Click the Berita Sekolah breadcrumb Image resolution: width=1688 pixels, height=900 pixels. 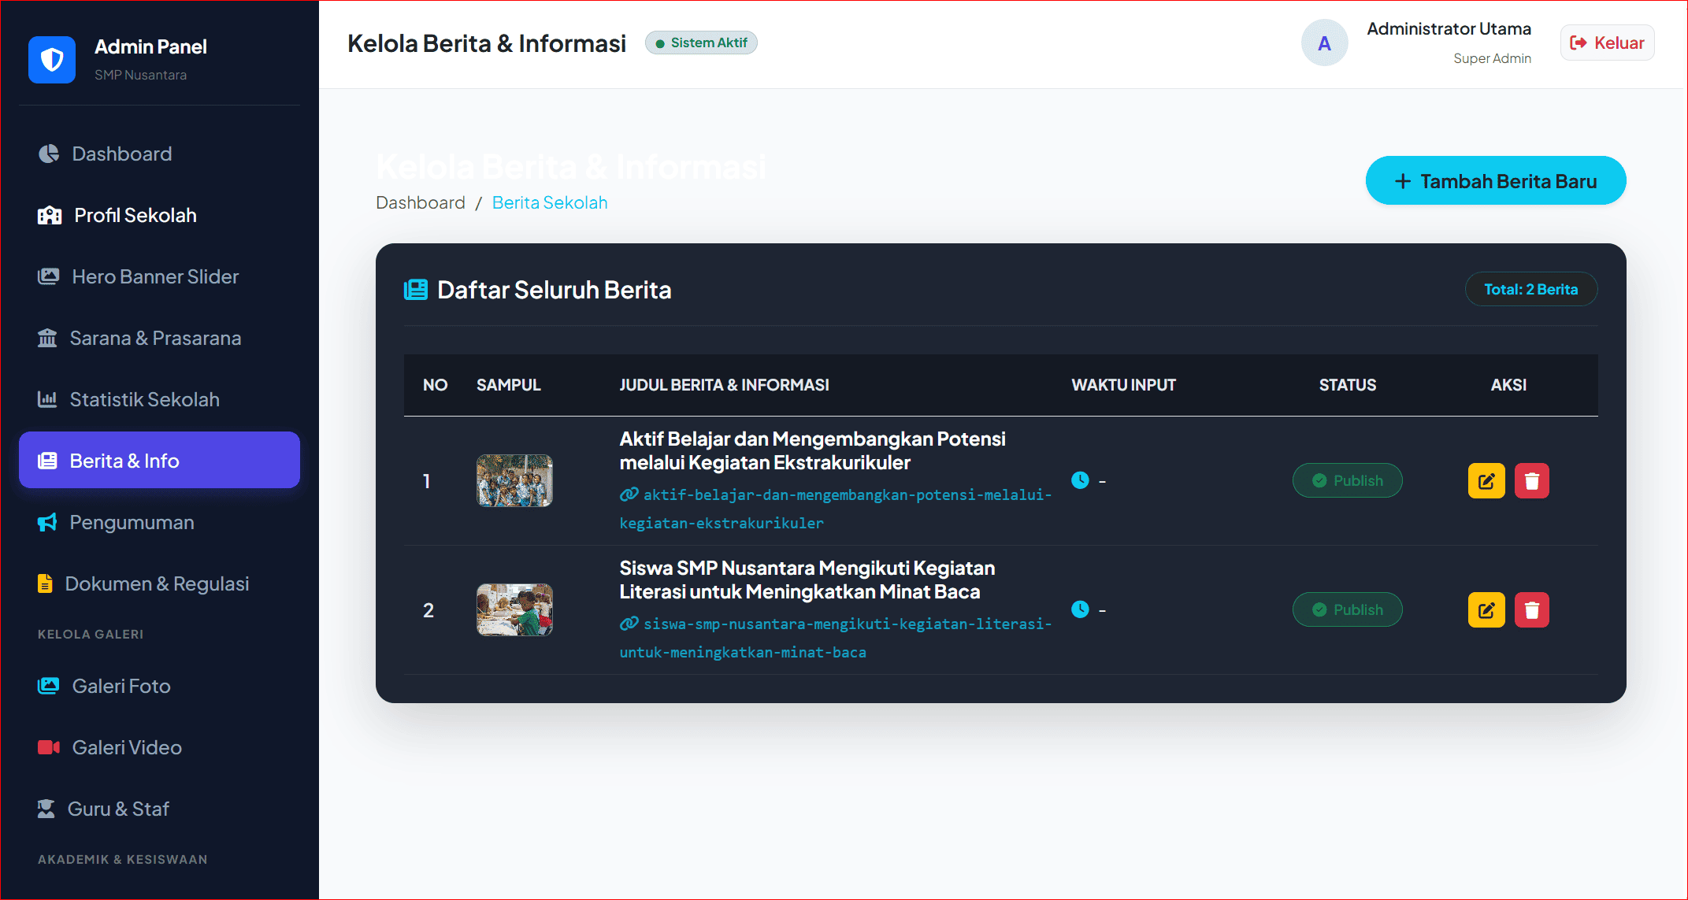click(x=550, y=202)
